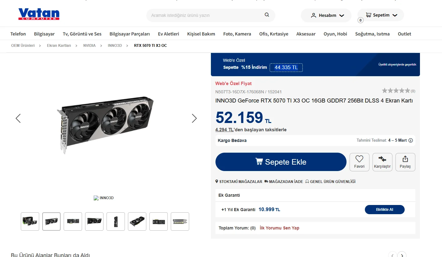Go to Ekran Kartları breadcrumb link
The image size is (442, 257).
(59, 46)
